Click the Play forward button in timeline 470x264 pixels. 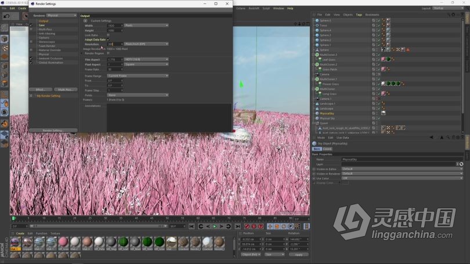pos(215,226)
